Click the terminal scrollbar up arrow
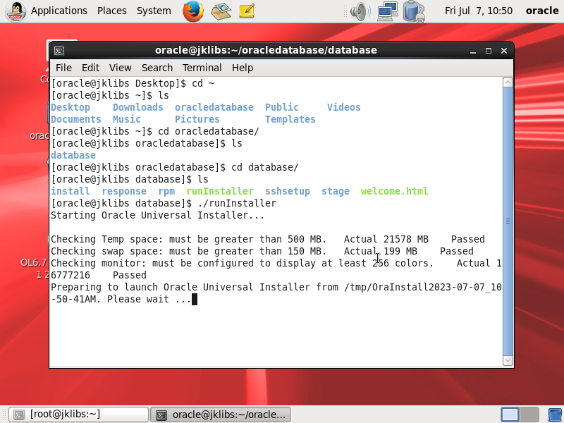Image resolution: width=564 pixels, height=423 pixels. (508, 82)
